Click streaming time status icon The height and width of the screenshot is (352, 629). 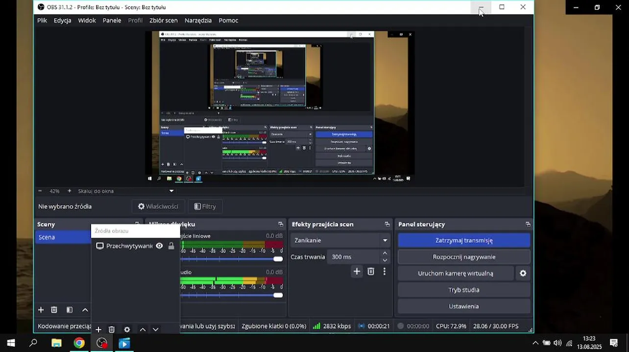[362, 326]
